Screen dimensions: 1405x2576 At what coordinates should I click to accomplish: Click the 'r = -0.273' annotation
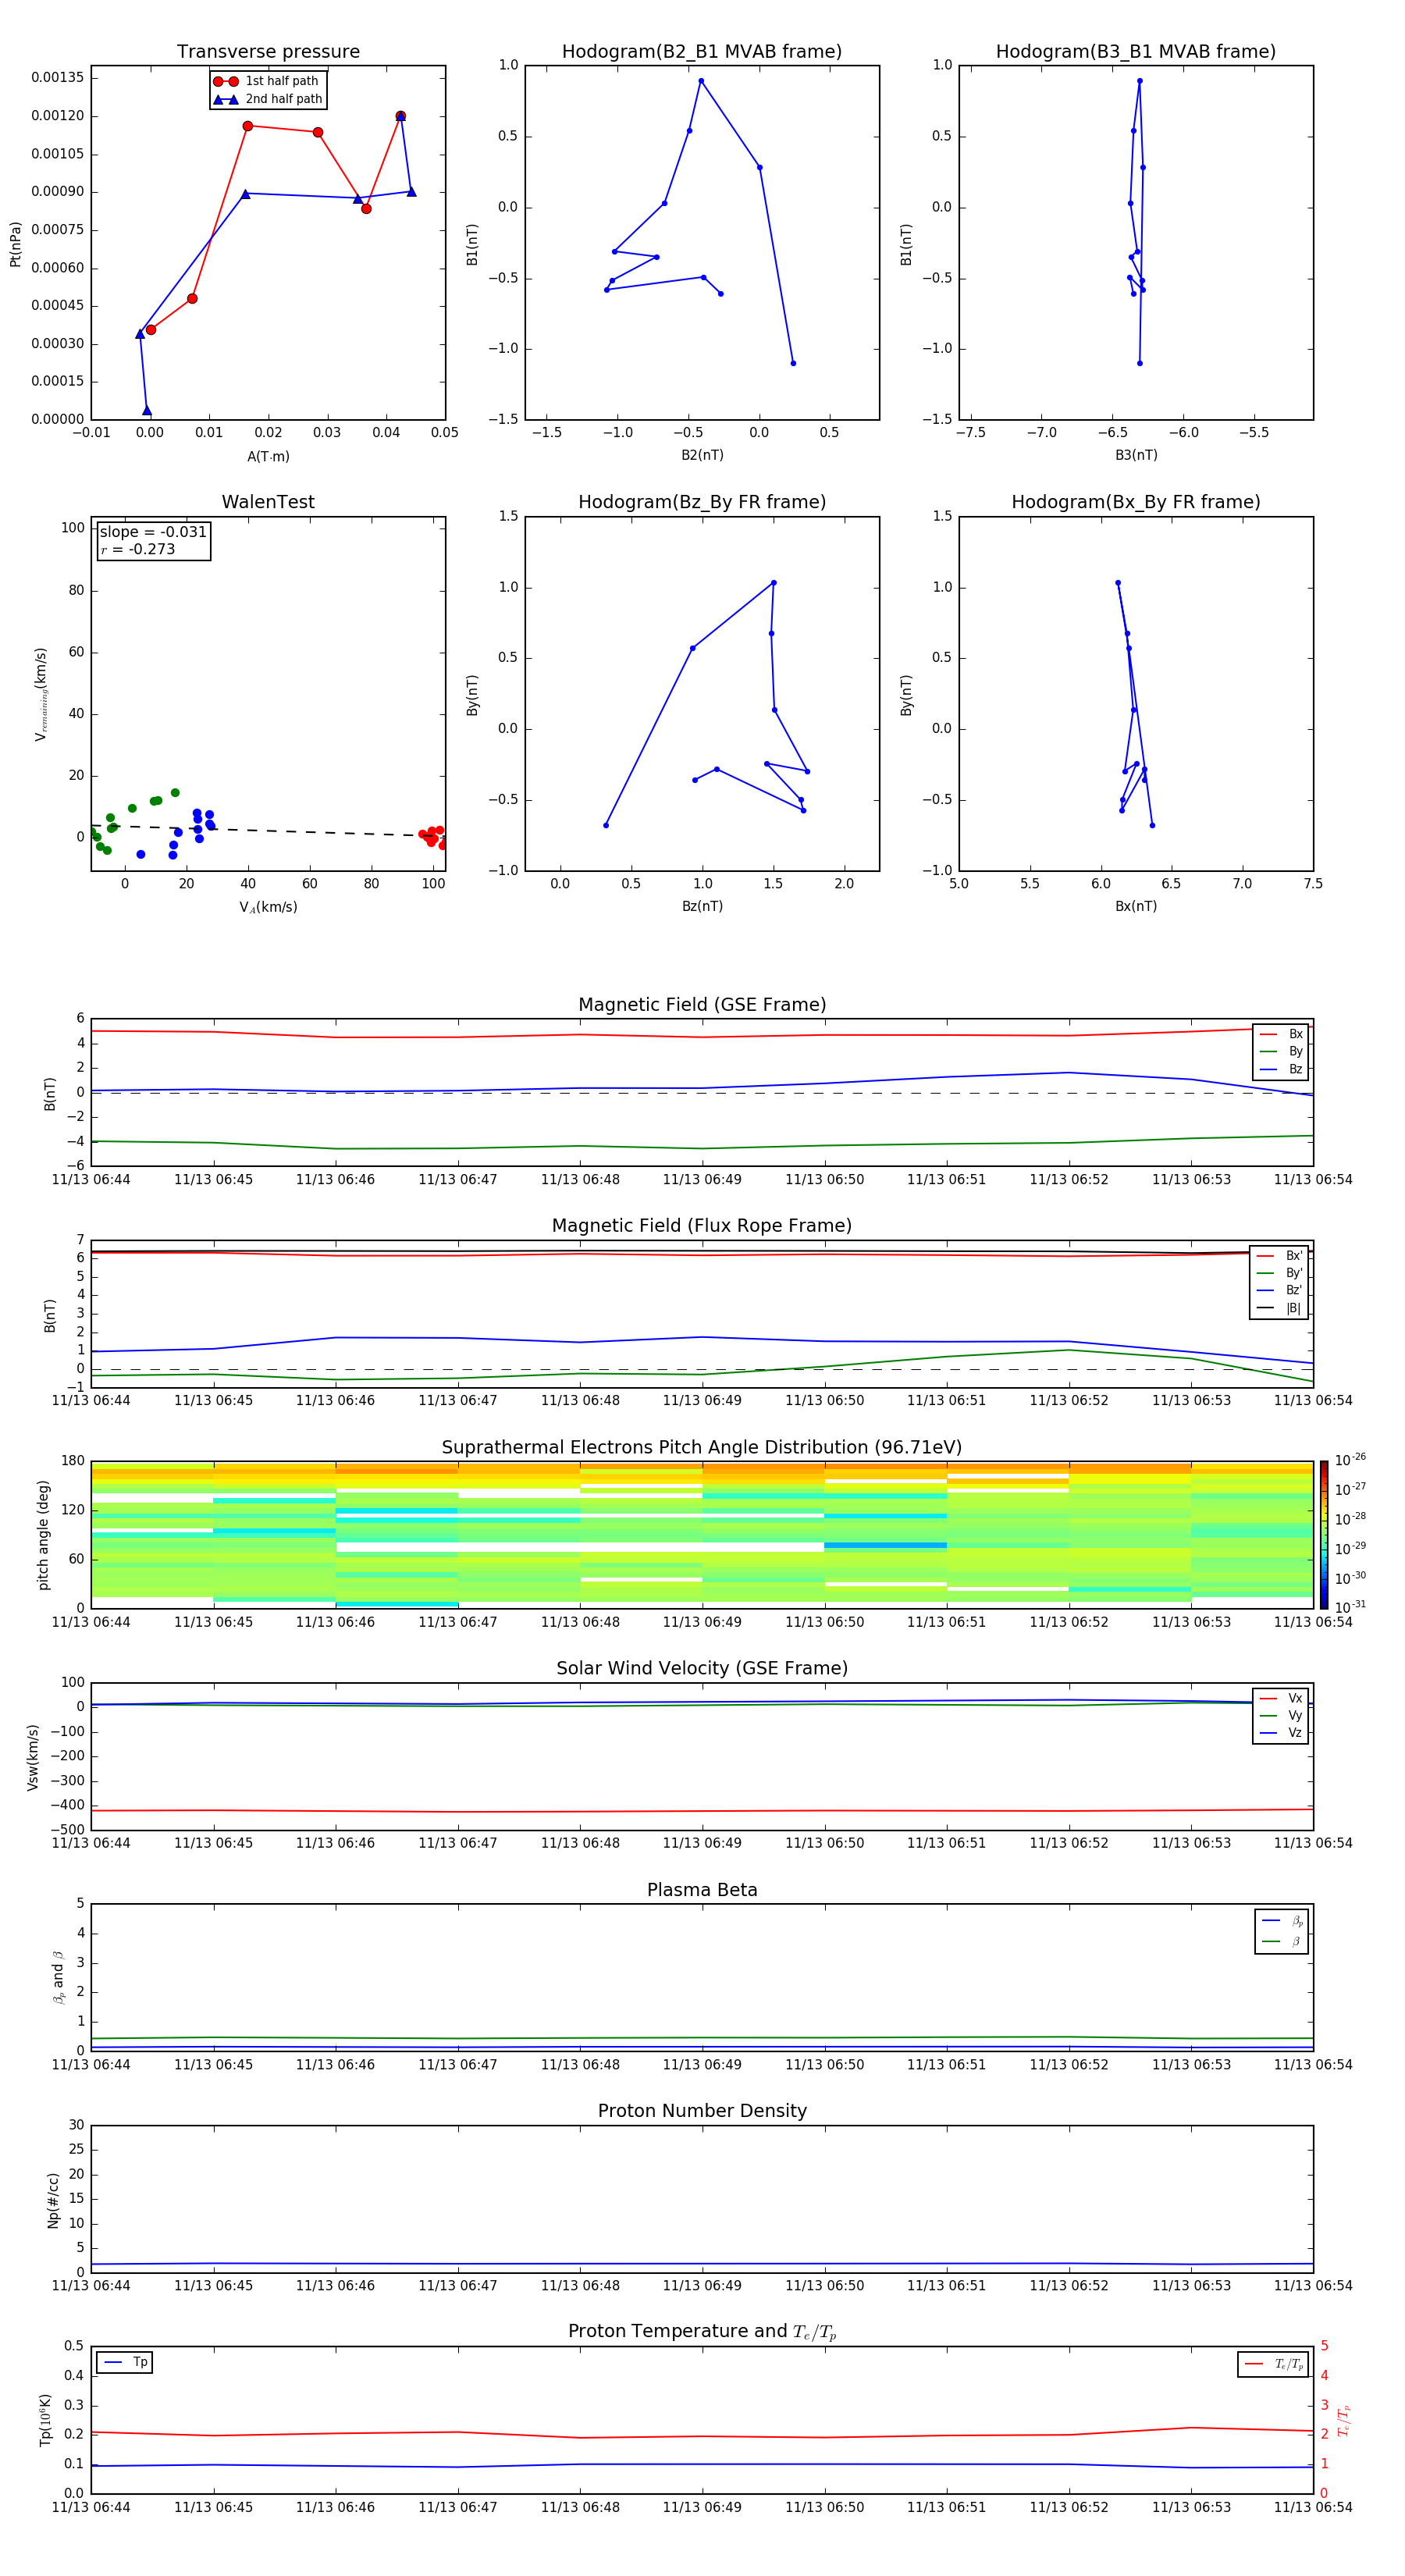pyautogui.click(x=138, y=549)
